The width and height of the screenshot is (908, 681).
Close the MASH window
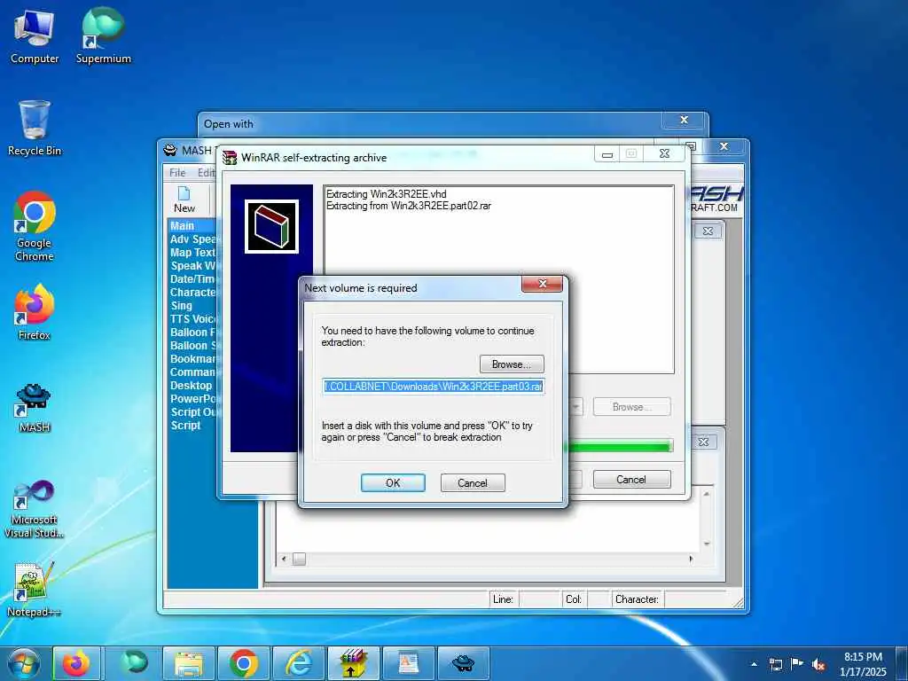coord(724,146)
